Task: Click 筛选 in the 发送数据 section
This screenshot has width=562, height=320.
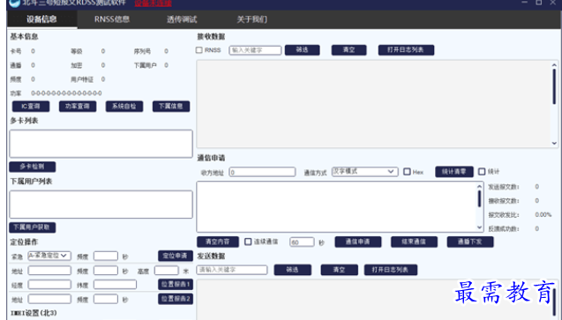Action: click(293, 270)
